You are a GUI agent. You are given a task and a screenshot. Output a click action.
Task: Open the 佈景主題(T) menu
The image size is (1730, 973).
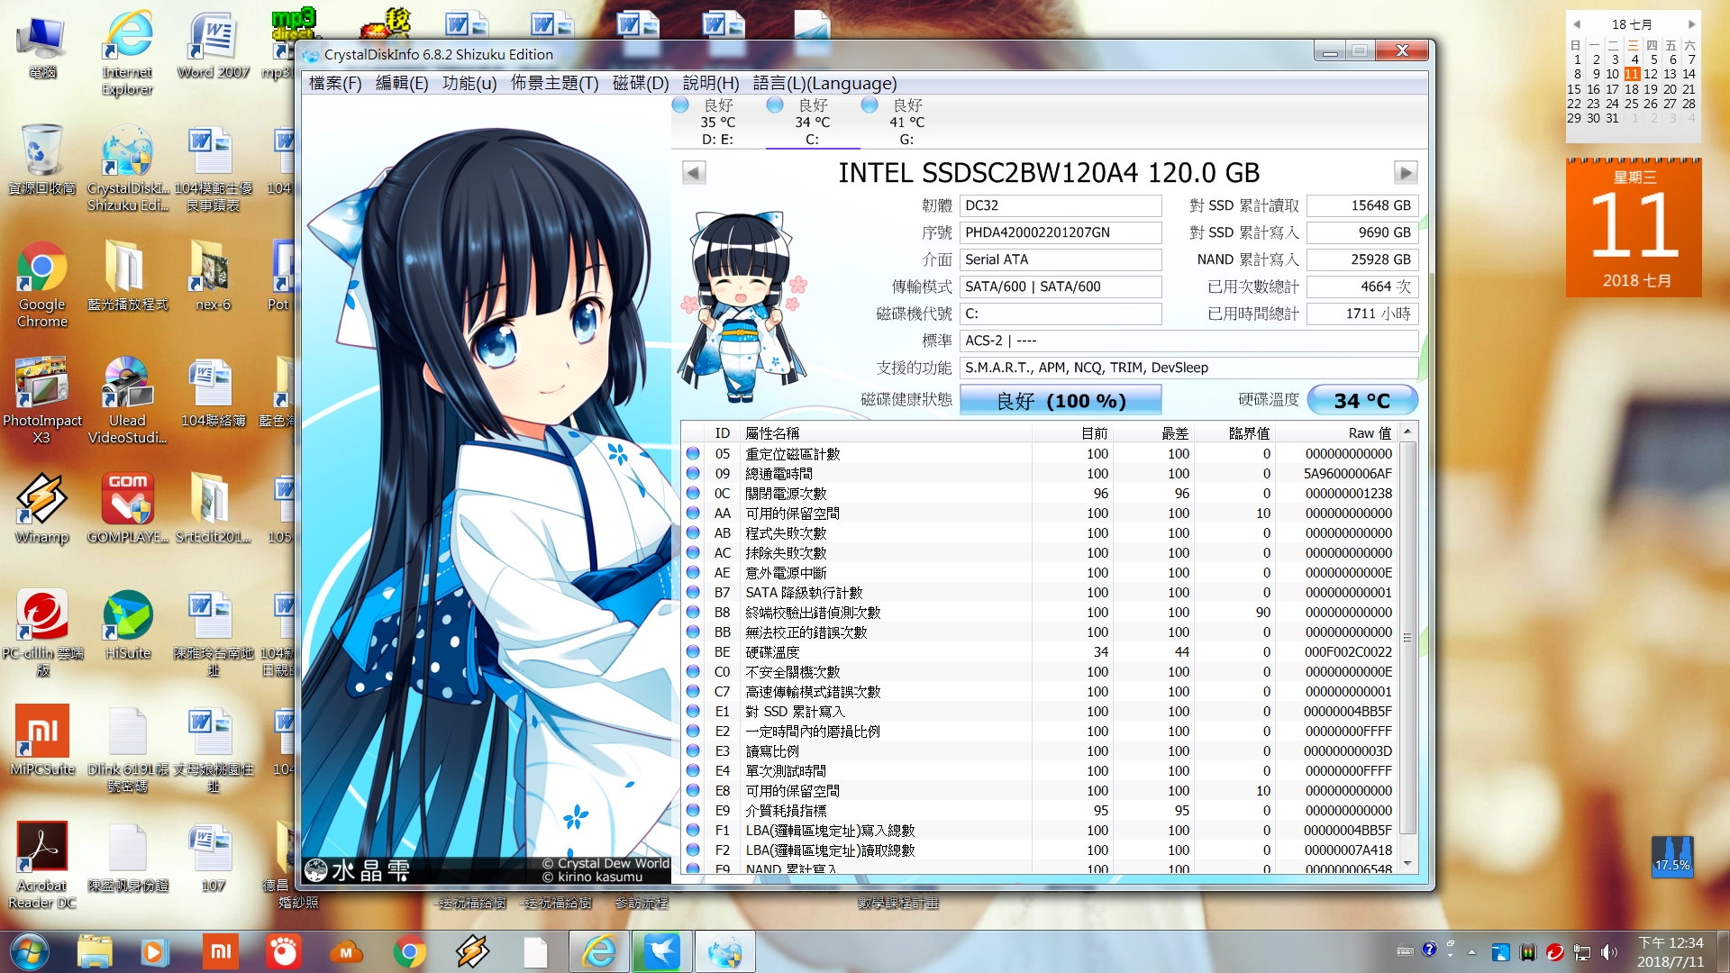(x=554, y=83)
